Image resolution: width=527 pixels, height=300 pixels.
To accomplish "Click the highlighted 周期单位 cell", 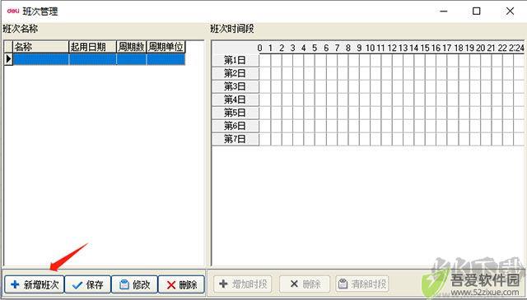I will pos(166,59).
